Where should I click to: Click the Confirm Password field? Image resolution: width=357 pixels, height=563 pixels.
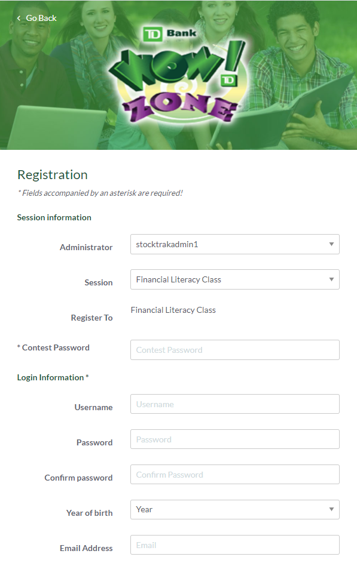235,474
